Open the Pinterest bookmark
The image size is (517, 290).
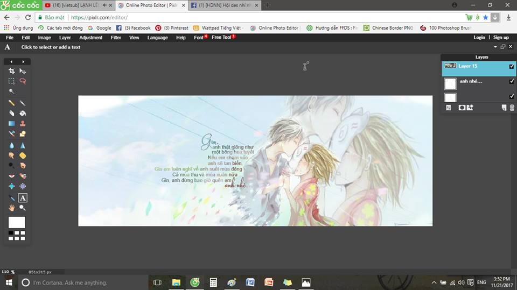pos(172,28)
